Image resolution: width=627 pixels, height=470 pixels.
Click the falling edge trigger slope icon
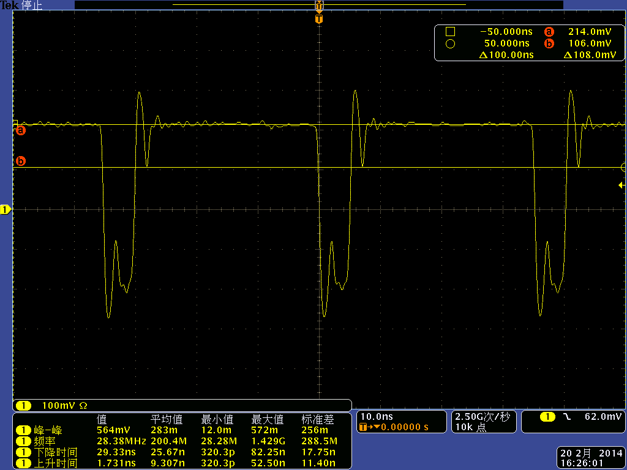coord(566,417)
